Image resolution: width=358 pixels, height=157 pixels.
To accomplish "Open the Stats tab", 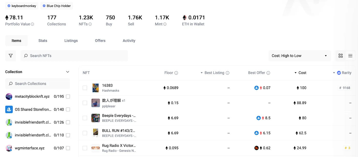I will point(43,41).
